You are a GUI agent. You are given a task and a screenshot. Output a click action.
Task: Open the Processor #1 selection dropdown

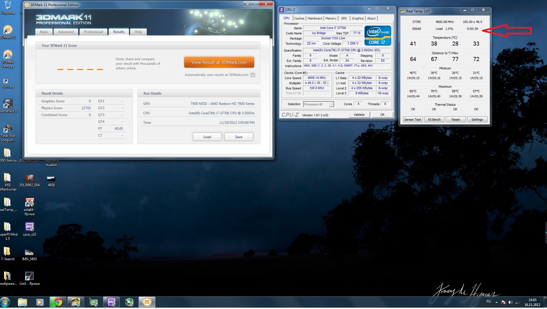point(318,104)
